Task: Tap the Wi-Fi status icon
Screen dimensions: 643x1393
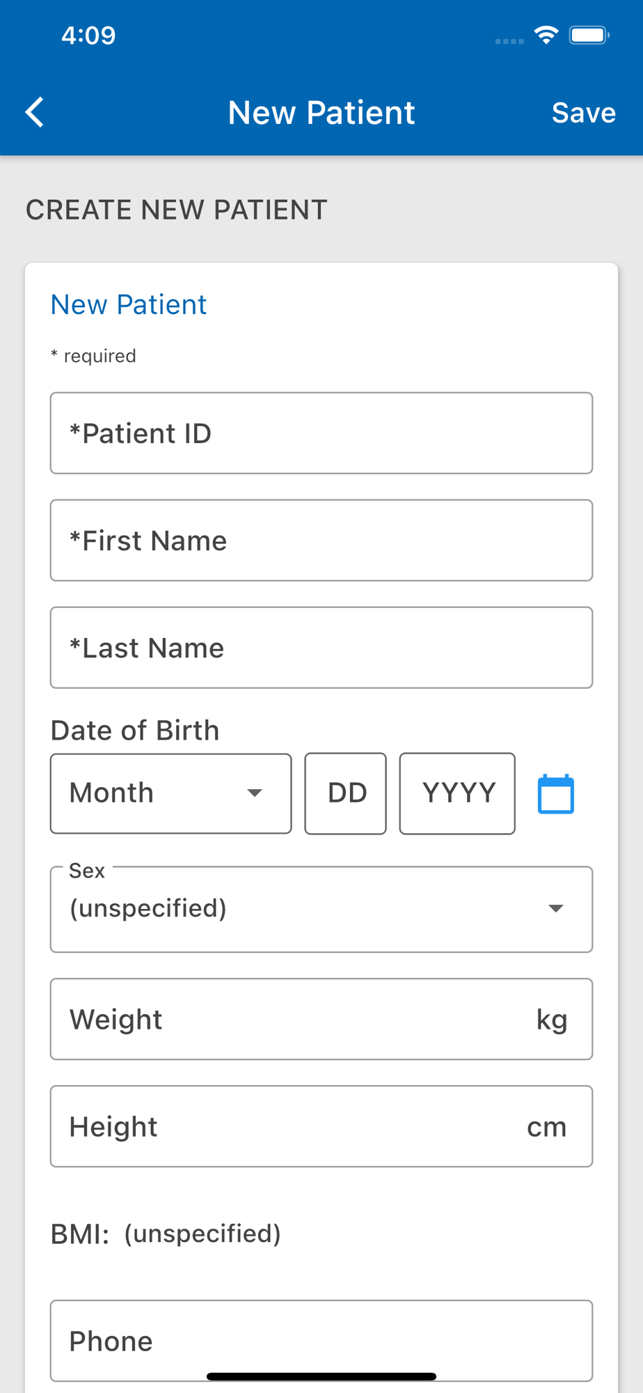Action: click(546, 36)
